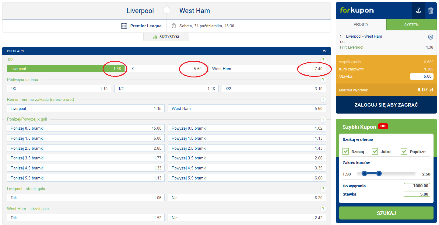Image resolution: width=439 pixels, height=225 pixels.
Task: Click the right handle of the Zakres kursów slider
Action: (x=379, y=173)
